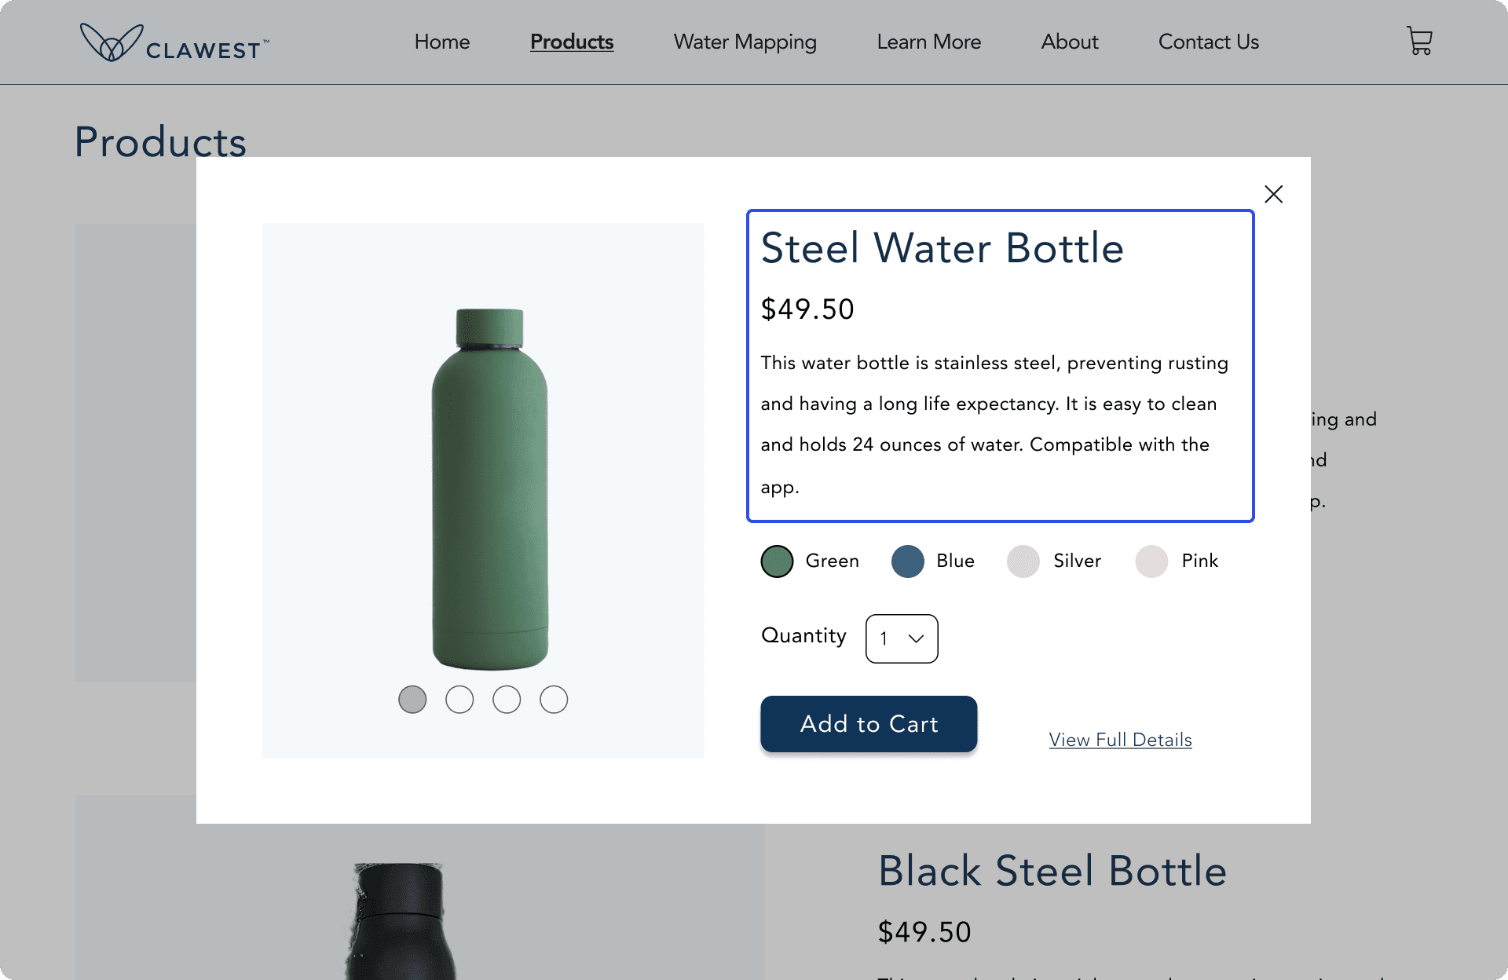Viewport: 1508px width, 980px height.
Task: Choose the Silver color swatch
Action: coord(1023,561)
